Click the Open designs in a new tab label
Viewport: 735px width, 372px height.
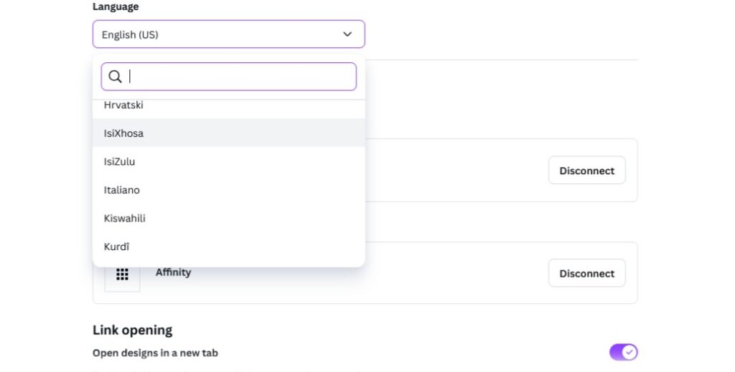tap(155, 353)
